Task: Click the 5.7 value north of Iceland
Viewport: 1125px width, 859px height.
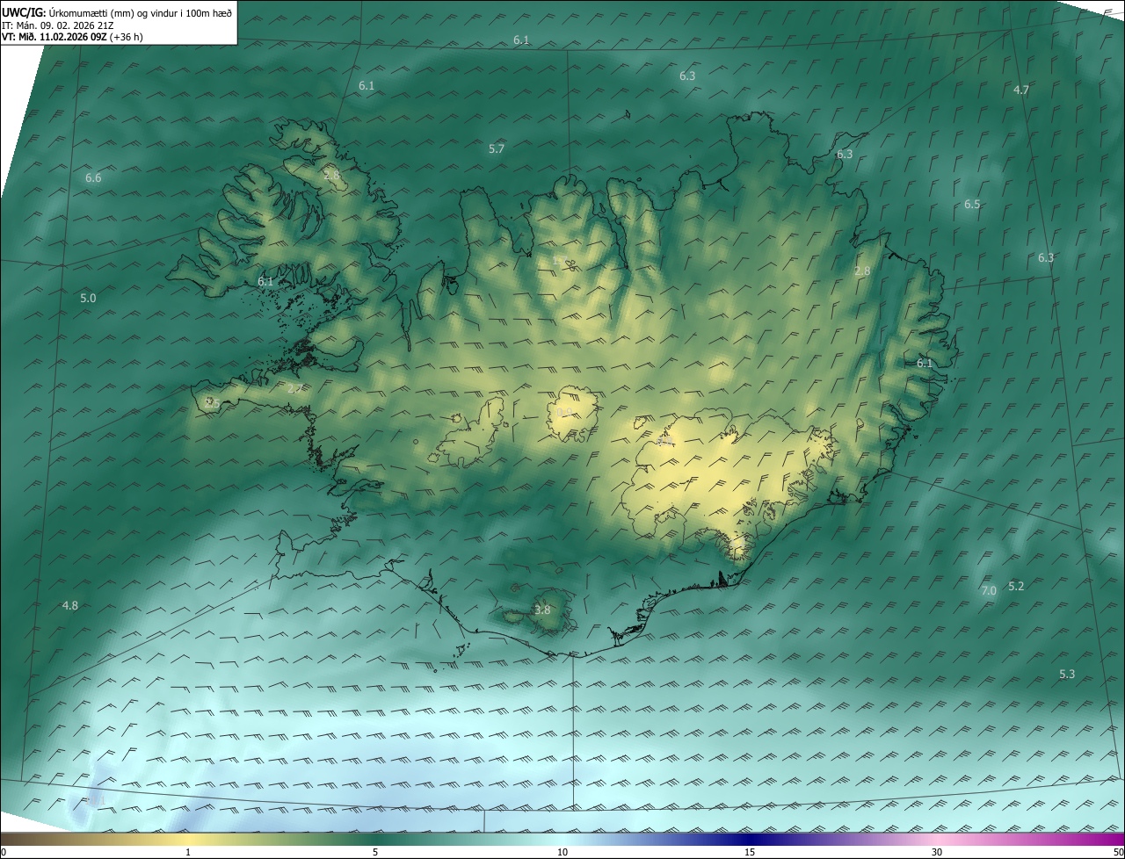Action: tap(497, 148)
